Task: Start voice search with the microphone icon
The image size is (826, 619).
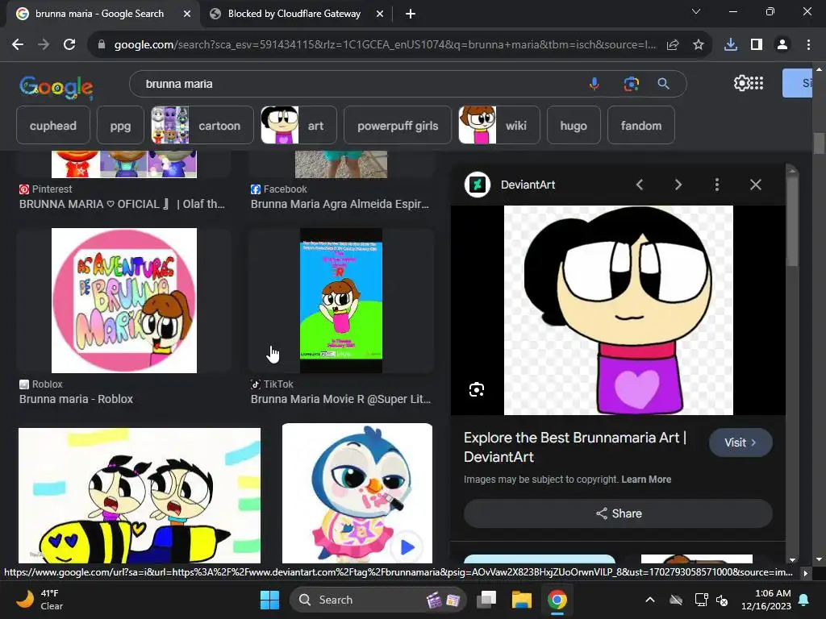Action: 594,84
